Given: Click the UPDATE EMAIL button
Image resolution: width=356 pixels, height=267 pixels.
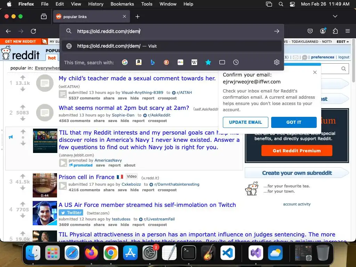Looking at the screenshot, I should 245,122.
